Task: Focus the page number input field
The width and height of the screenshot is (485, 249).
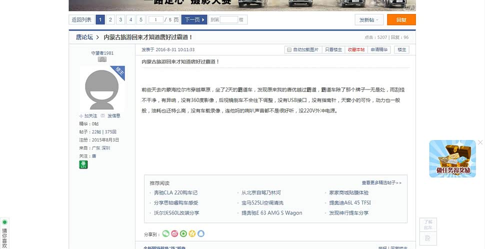Action: point(156,20)
